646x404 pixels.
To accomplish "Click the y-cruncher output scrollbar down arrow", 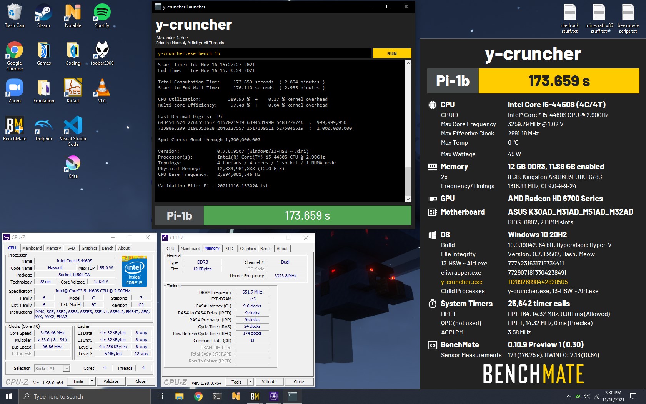I will pyautogui.click(x=408, y=199).
